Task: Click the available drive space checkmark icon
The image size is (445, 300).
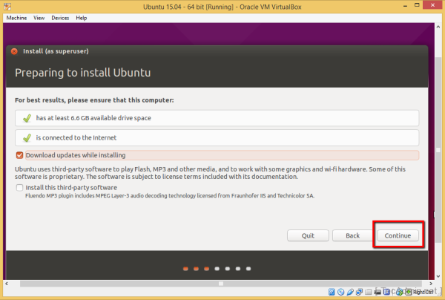Action: (x=27, y=118)
